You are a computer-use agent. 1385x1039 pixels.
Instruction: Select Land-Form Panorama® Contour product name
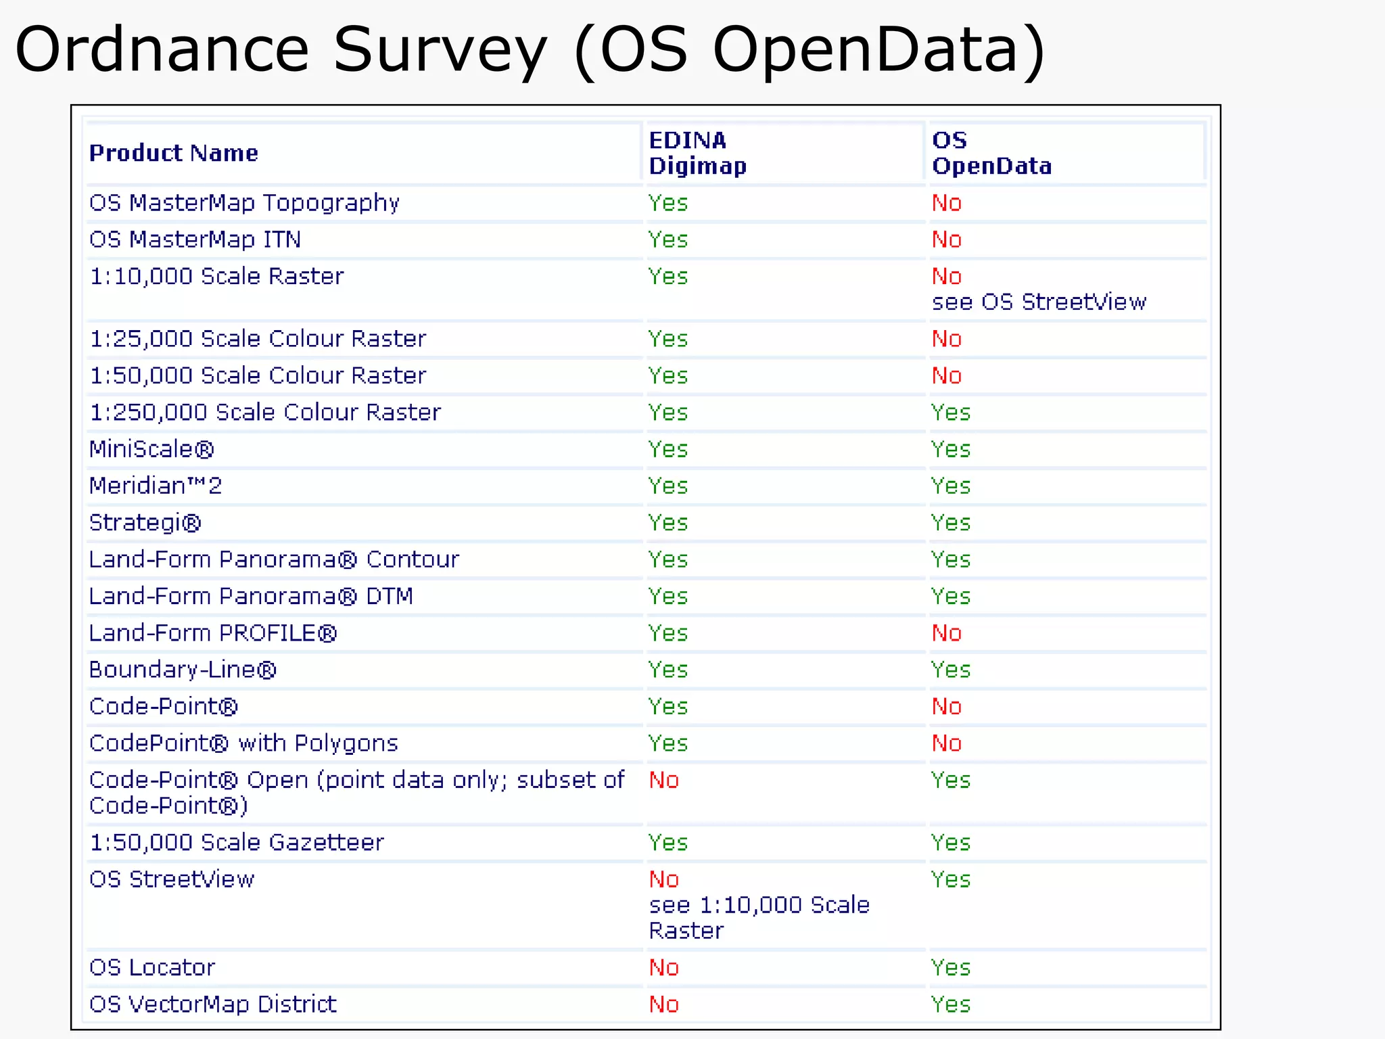[x=274, y=559]
